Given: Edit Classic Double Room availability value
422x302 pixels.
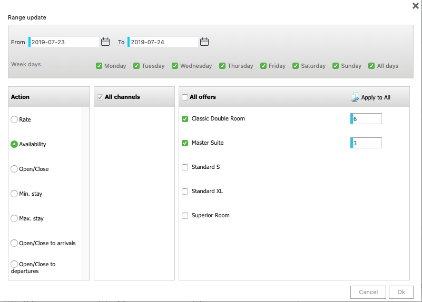Looking at the screenshot, I should (x=366, y=119).
